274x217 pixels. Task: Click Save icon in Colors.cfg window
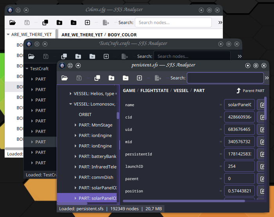27,23
